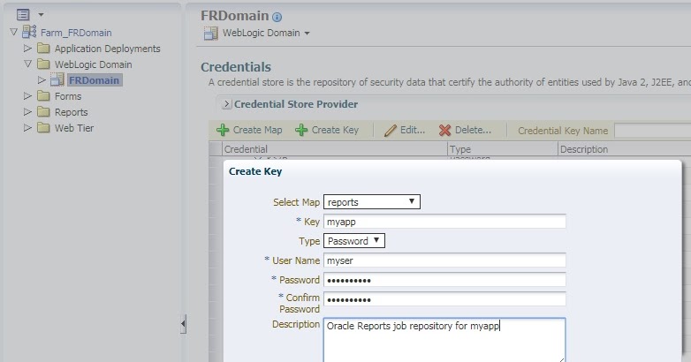Open the view list icon above the tree
Screen dimensions: 691x362
pos(23,14)
